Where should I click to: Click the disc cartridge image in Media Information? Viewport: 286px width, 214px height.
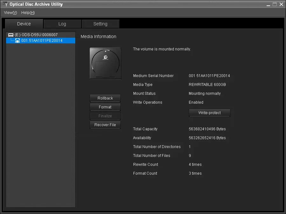[x=105, y=63]
